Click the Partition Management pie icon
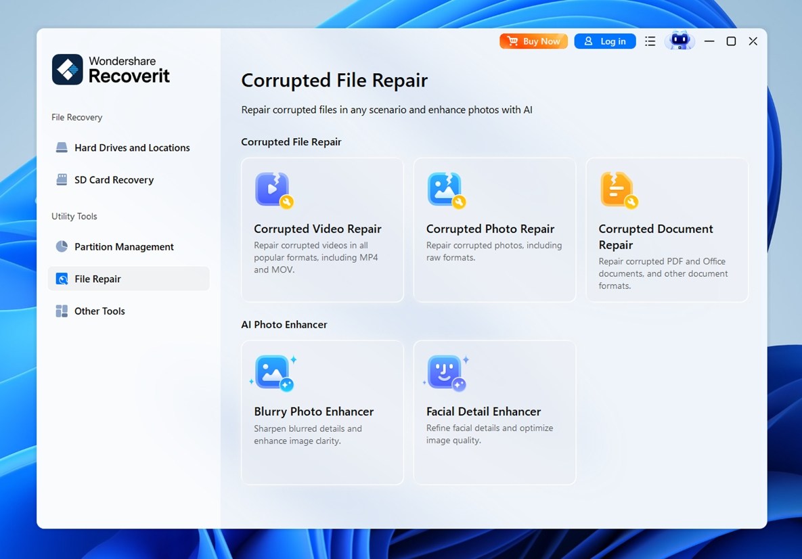The height and width of the screenshot is (559, 802). tap(62, 246)
